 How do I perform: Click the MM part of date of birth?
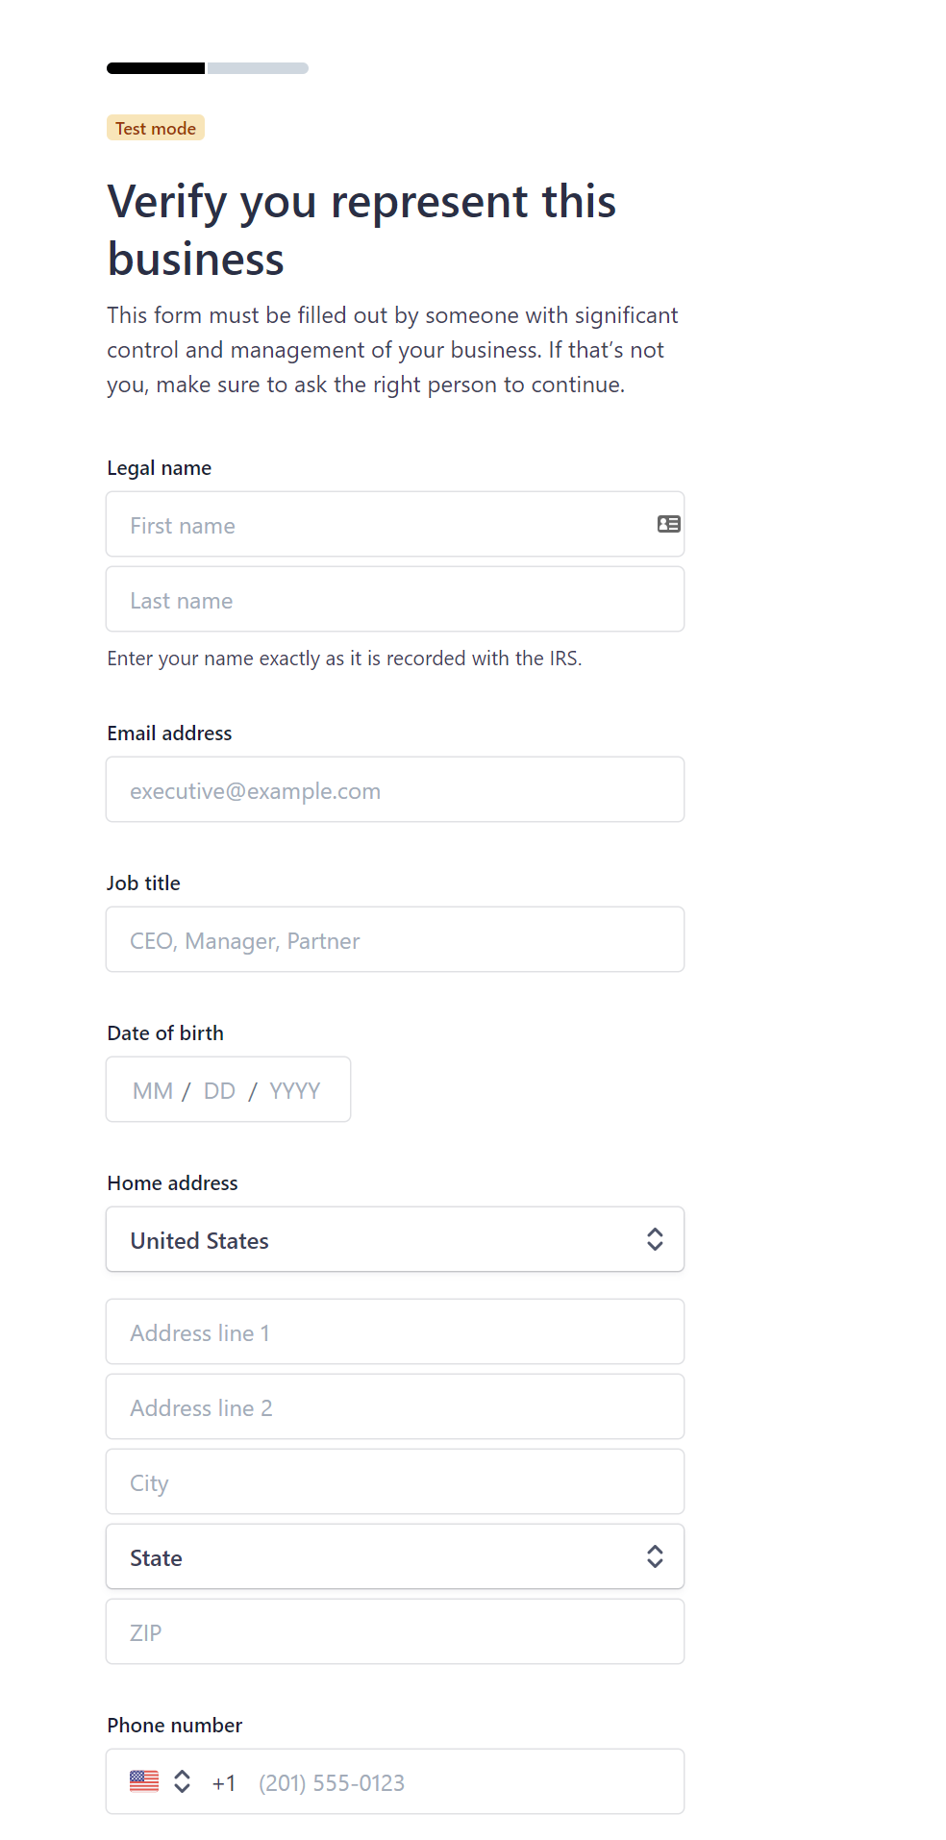(x=153, y=1090)
